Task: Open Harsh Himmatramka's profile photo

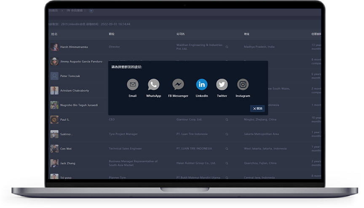Action: click(54, 47)
